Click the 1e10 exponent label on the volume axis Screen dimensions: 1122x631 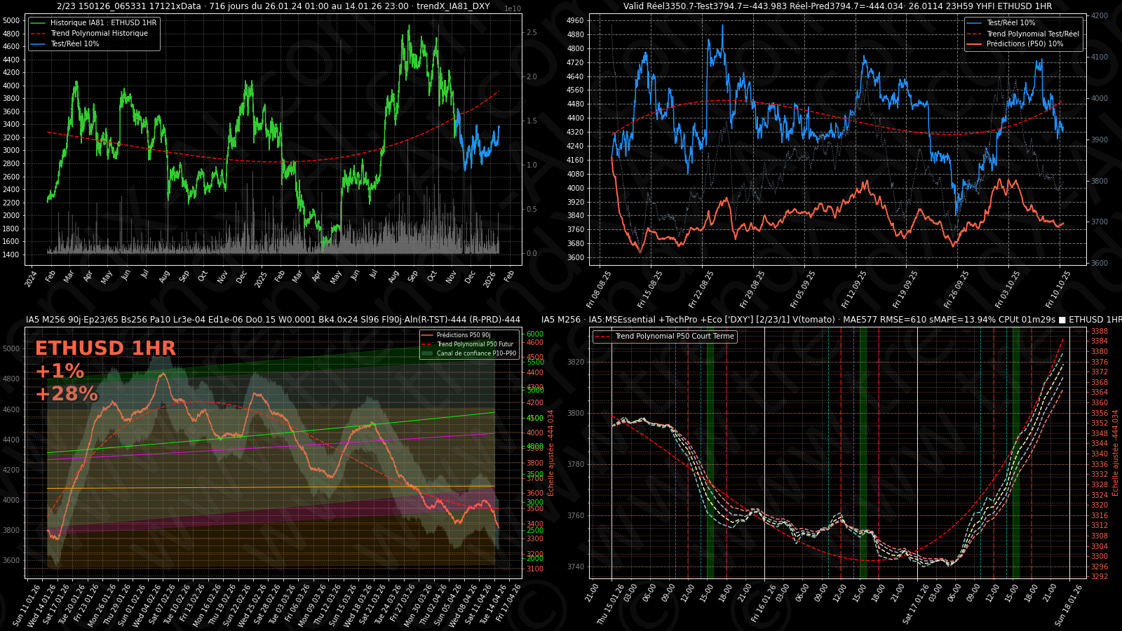(x=513, y=9)
